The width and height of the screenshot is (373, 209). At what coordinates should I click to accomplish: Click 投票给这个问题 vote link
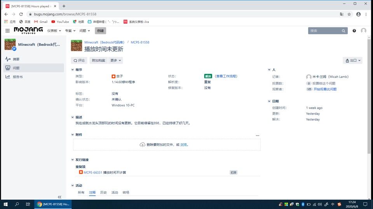coord(324,84)
